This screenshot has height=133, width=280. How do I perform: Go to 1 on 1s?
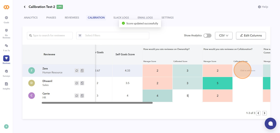point(6,47)
